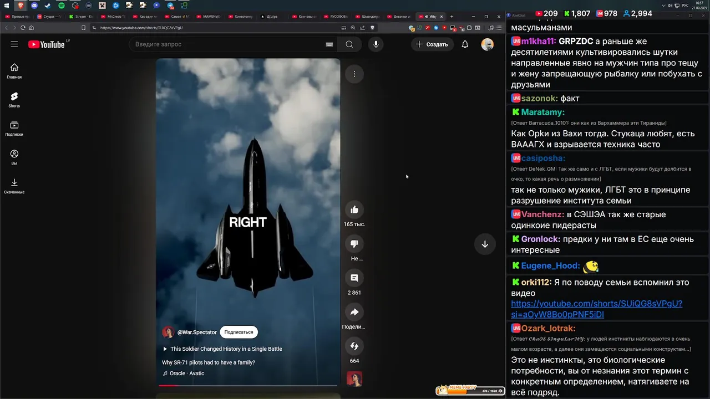Open the on-screen keyboard in search box
Image resolution: width=710 pixels, height=399 pixels.
[329, 44]
